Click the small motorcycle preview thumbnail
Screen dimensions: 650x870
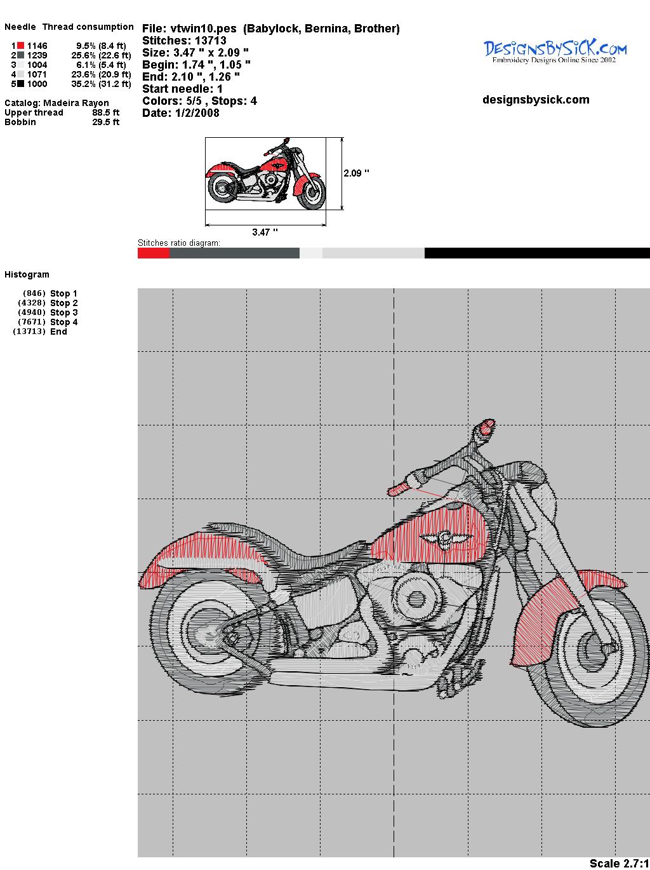click(x=265, y=173)
